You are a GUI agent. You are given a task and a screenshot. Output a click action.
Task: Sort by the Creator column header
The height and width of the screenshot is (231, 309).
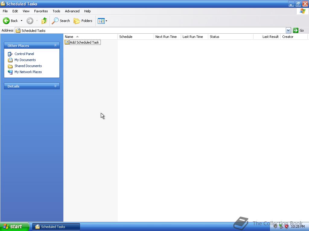pyautogui.click(x=294, y=37)
